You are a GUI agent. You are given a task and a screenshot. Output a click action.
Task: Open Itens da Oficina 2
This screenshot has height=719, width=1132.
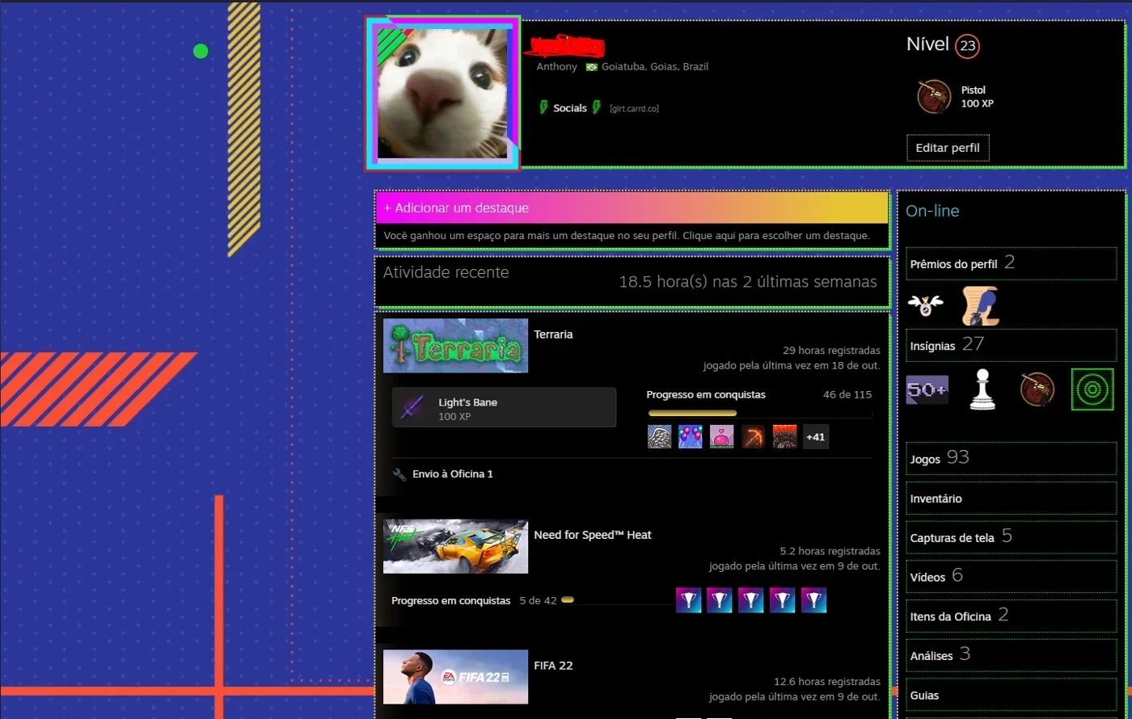tap(1012, 616)
